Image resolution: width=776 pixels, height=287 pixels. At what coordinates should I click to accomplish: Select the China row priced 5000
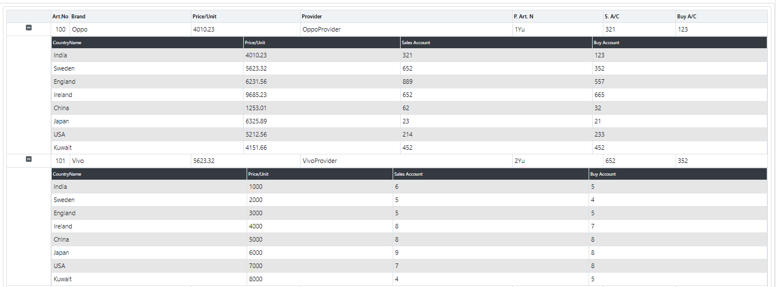61,239
